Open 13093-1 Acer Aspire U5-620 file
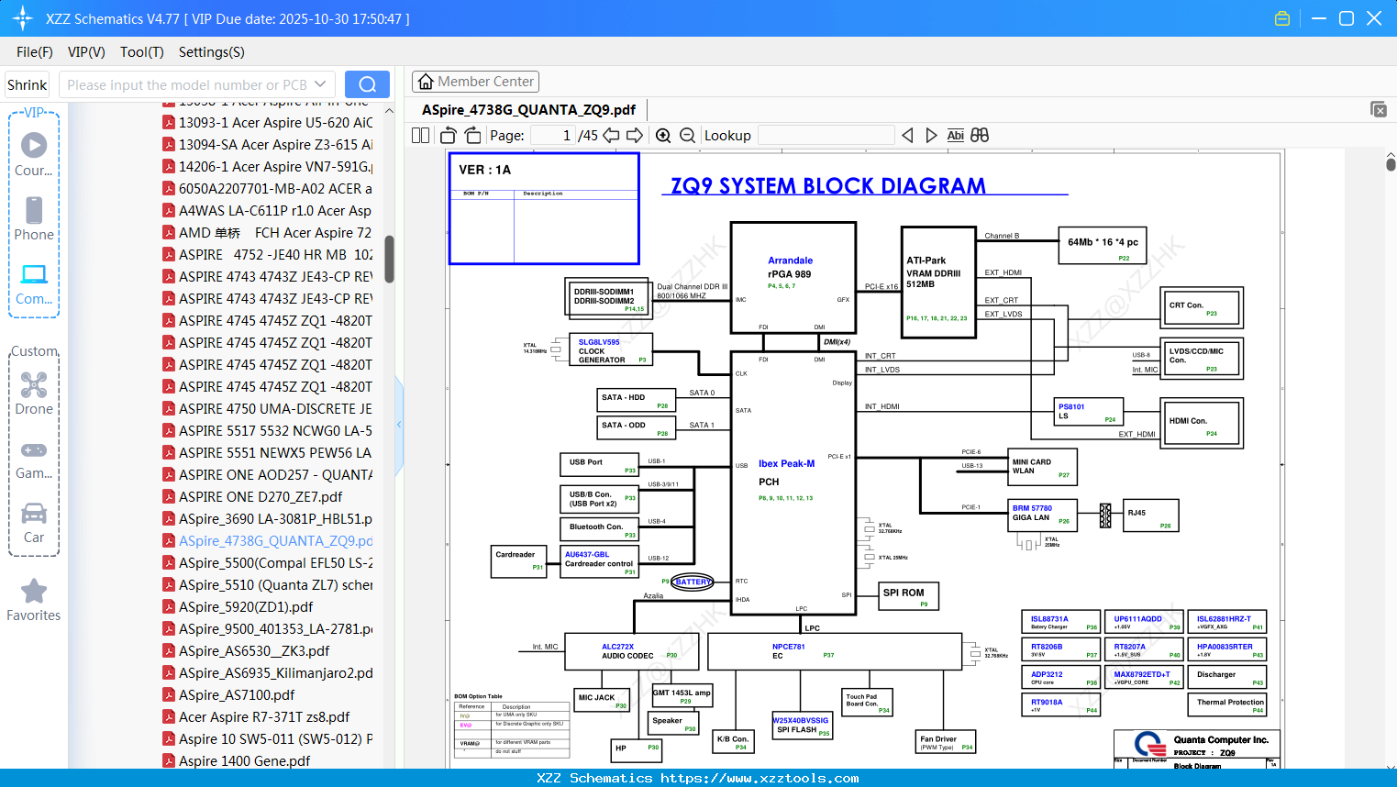This screenshot has width=1397, height=787. [267, 122]
